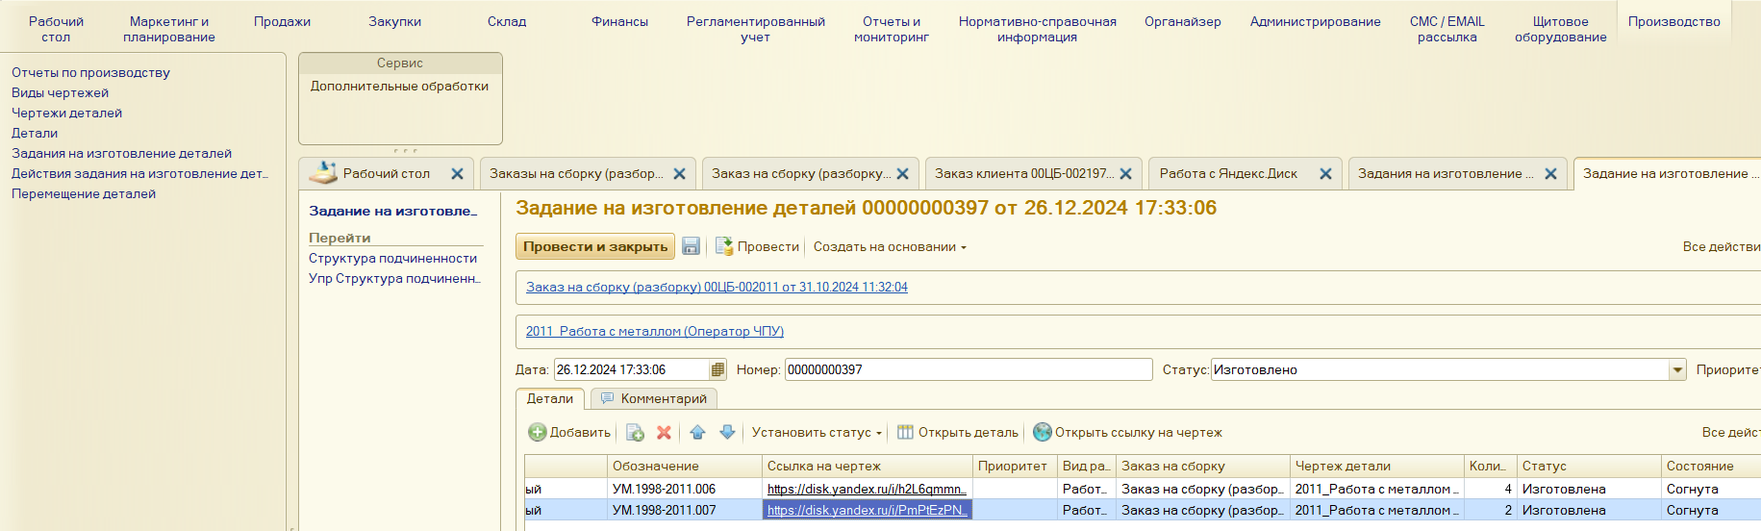Image resolution: width=1761 pixels, height=531 pixels.
Task: Move the row down with the blue arrow
Action: pyautogui.click(x=728, y=432)
